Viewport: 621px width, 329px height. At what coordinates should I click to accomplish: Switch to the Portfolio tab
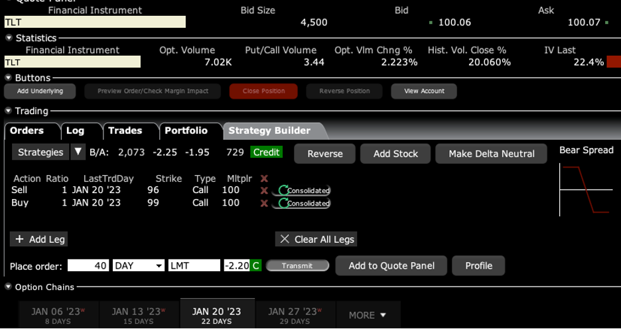(186, 131)
